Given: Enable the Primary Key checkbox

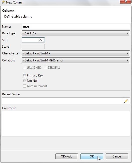Looking at the screenshot, I should 24,75.
